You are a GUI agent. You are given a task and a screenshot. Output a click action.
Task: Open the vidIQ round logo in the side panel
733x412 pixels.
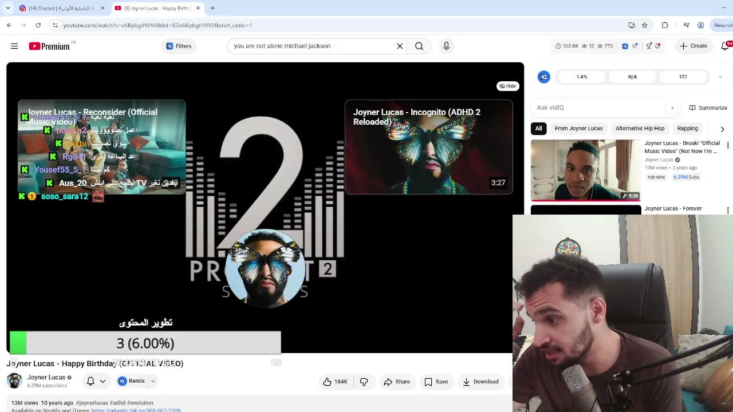pos(544,77)
